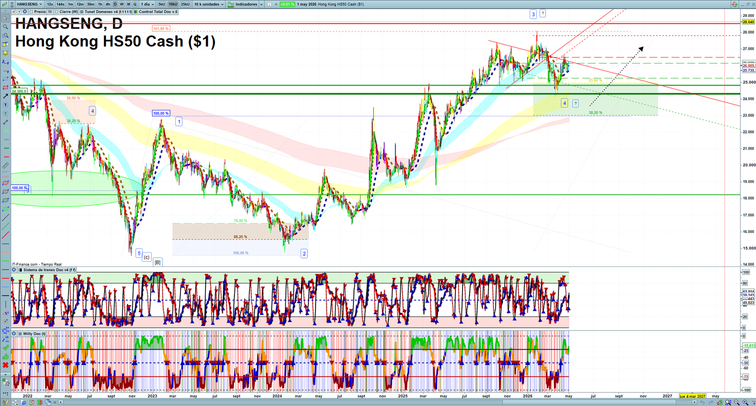Open the Willy Doc (t) panel label

coord(34,334)
